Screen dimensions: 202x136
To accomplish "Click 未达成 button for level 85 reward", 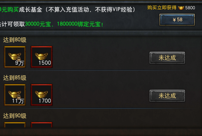I will click(167, 96).
